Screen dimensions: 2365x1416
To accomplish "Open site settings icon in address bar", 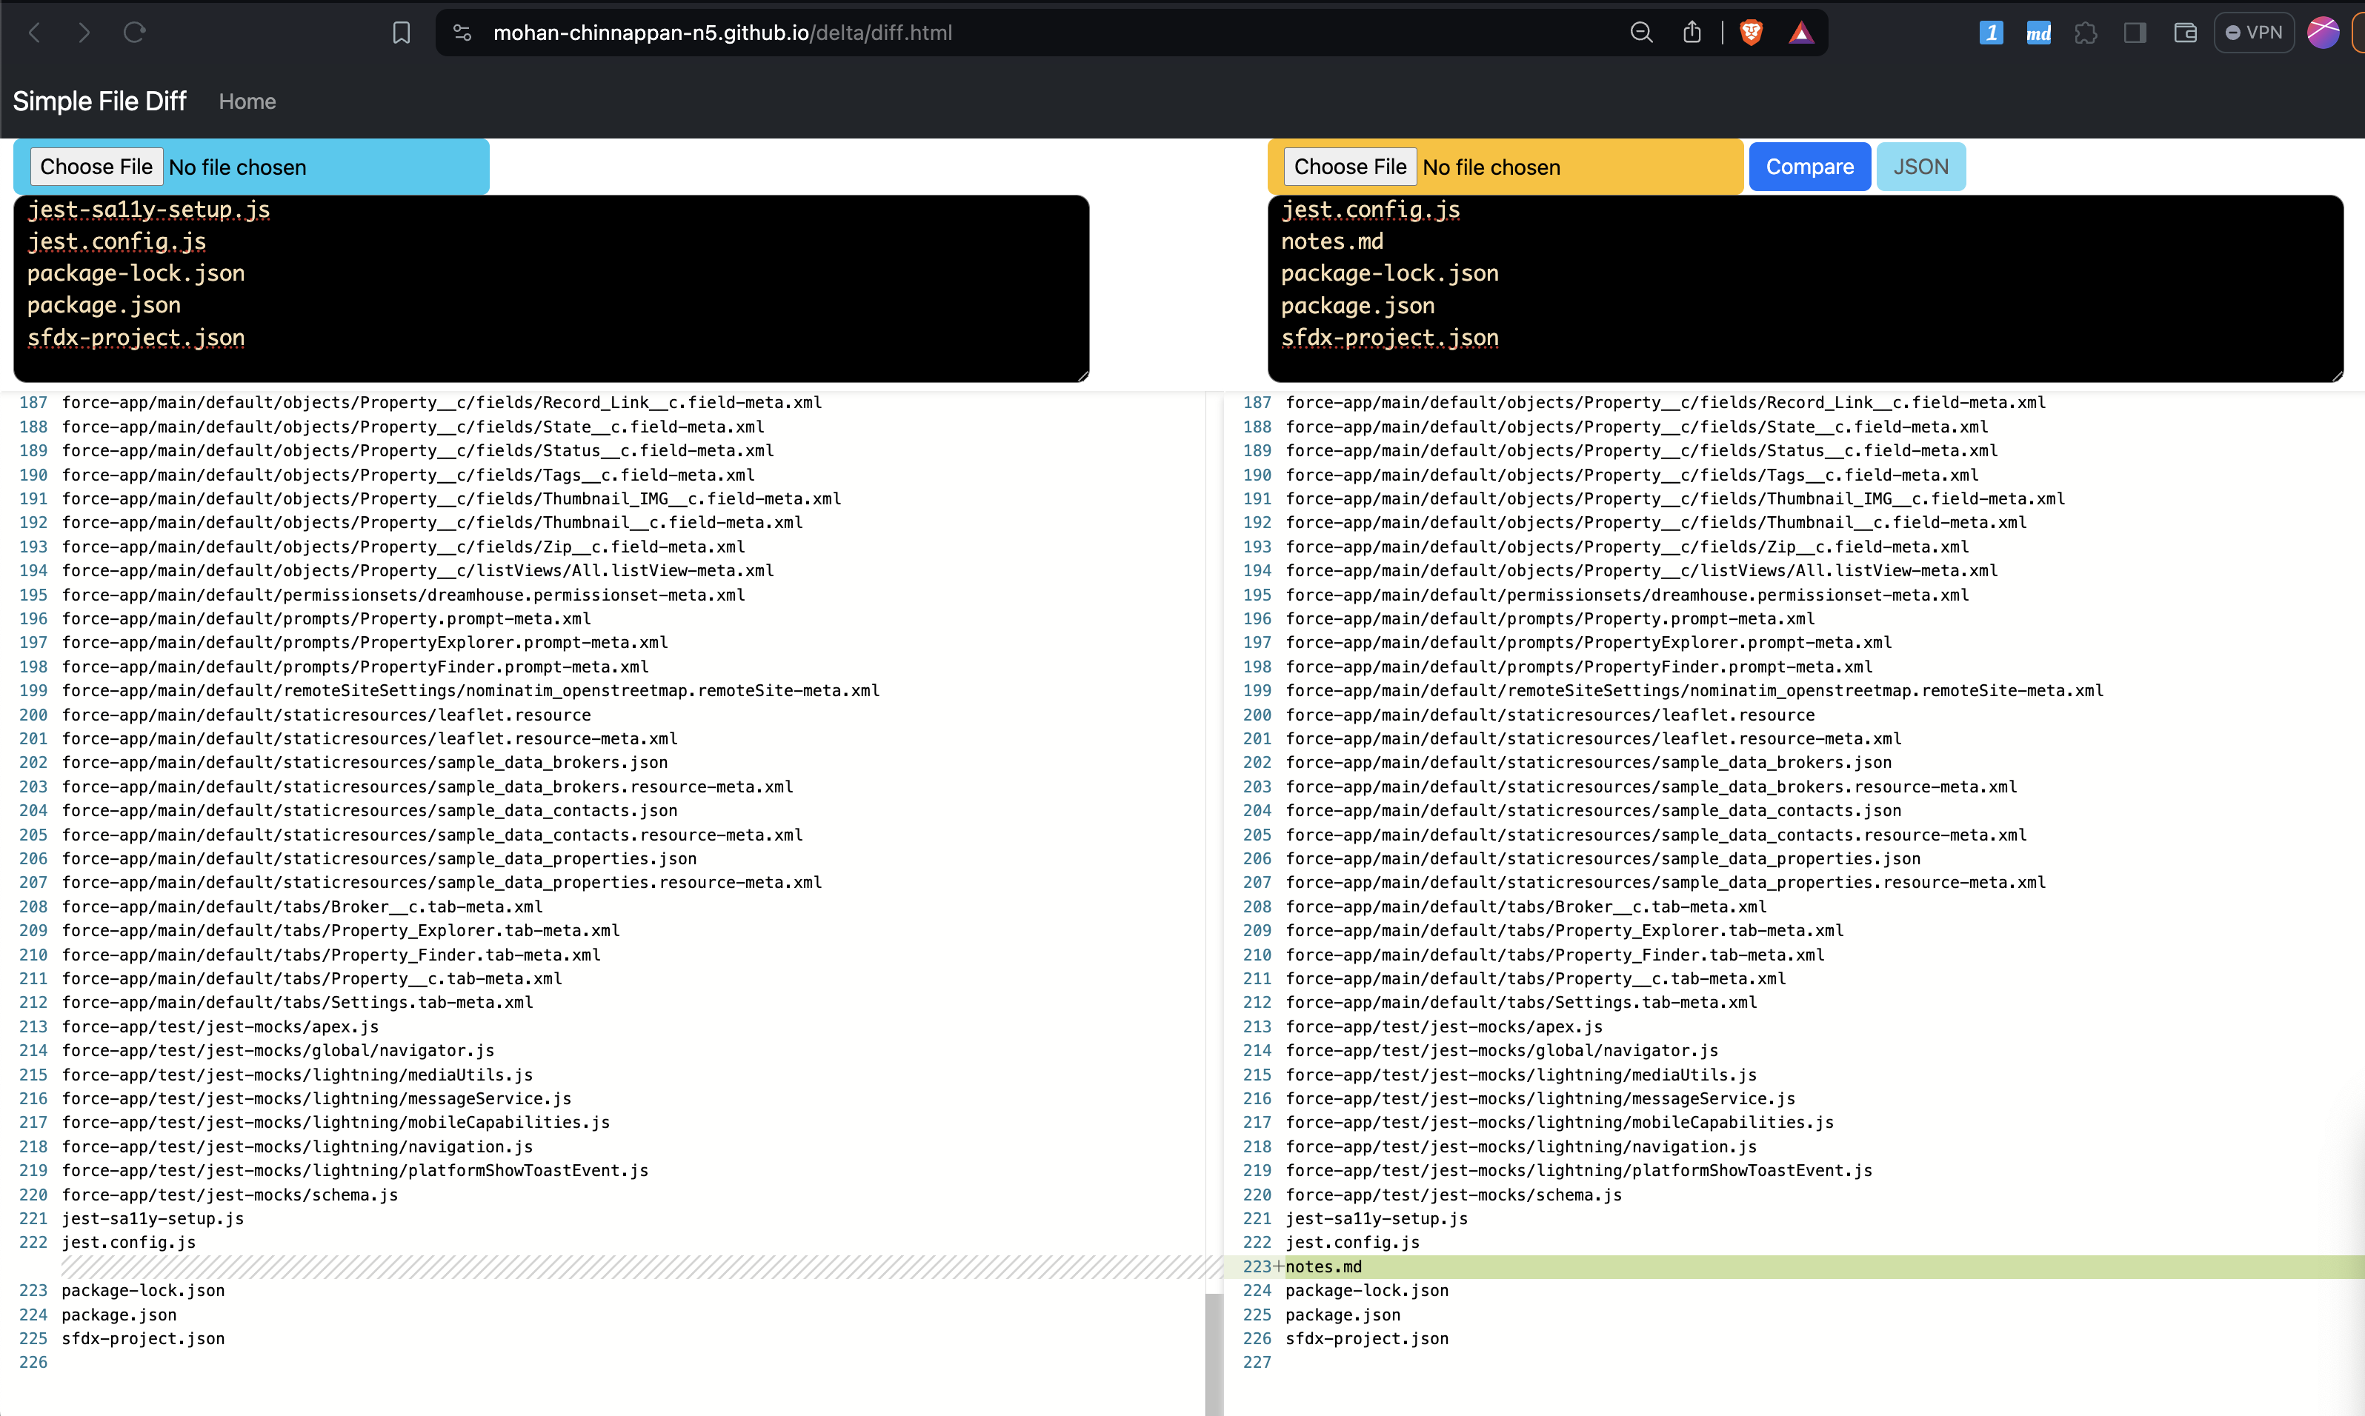I will click(x=463, y=33).
